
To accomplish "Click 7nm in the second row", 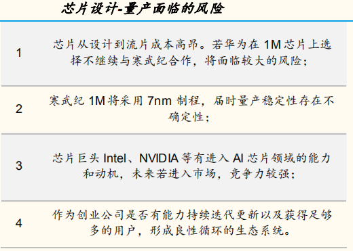I will pos(160,101).
